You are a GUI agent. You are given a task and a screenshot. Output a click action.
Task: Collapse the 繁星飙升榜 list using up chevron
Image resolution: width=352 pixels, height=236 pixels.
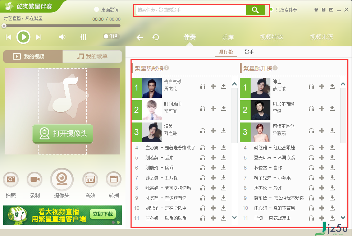coord(343,84)
